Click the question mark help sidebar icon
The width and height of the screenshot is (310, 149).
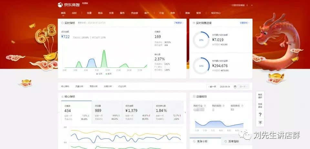pos(260,114)
